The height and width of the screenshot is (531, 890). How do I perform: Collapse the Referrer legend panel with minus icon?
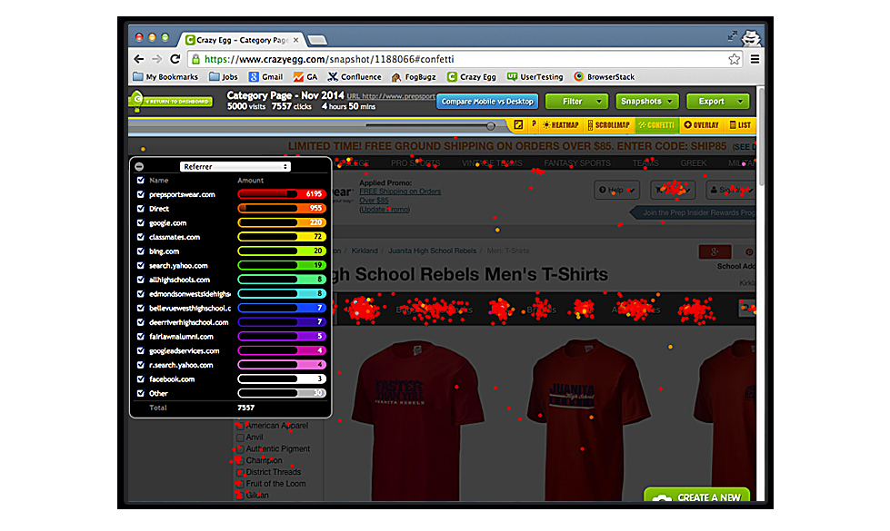139,167
